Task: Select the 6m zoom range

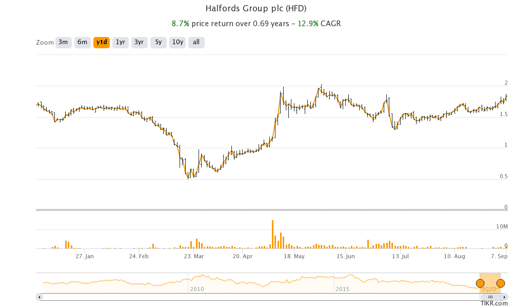Action: click(x=83, y=42)
